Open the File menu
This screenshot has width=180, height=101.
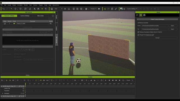2,5
